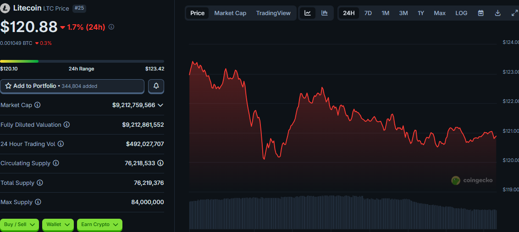Image resolution: width=519 pixels, height=232 pixels.
Task: Set chart range to 3M
Action: tap(403, 13)
